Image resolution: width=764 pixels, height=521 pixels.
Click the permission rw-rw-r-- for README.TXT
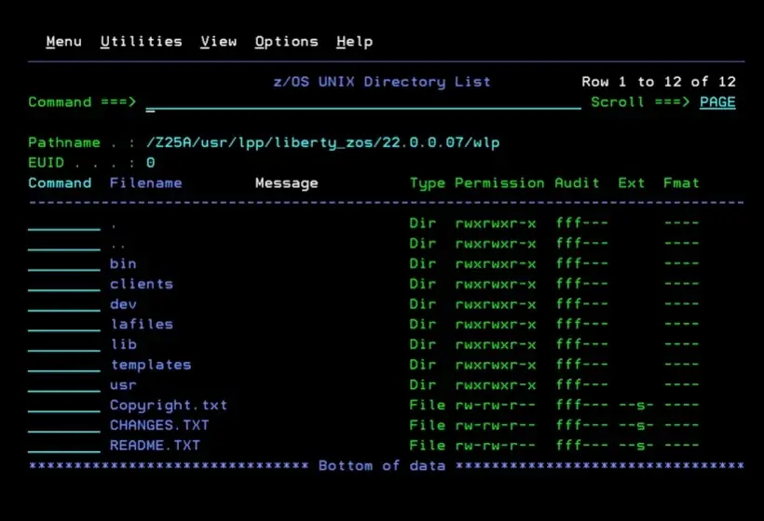point(495,446)
